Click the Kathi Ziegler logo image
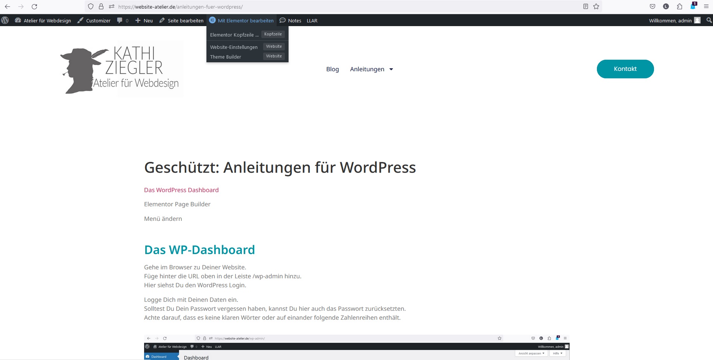Screen dimensions: 713x360 pyautogui.click(x=122, y=69)
